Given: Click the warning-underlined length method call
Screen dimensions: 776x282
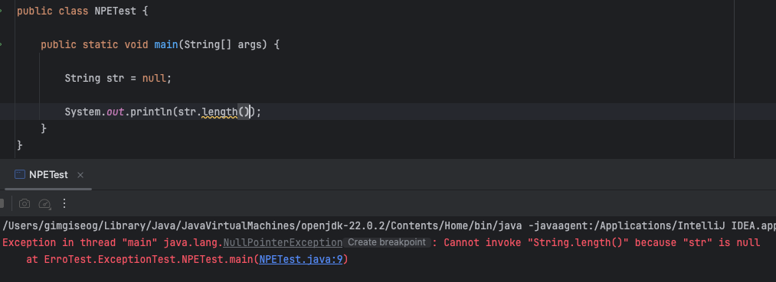Looking at the screenshot, I should [x=220, y=112].
